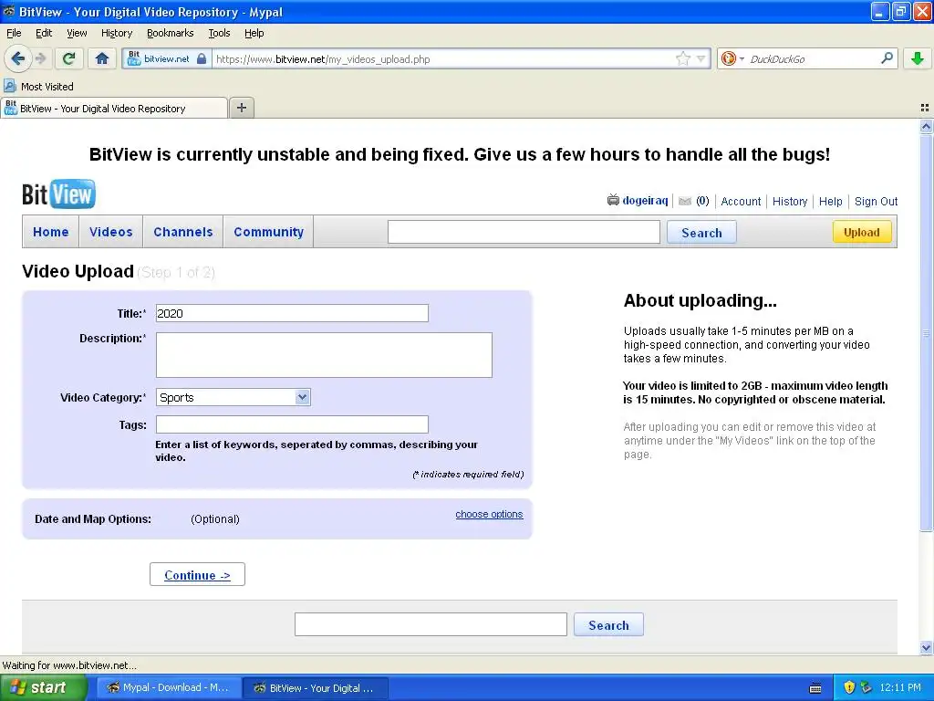
Task: Go to the Home navigation tab
Action: tap(51, 232)
